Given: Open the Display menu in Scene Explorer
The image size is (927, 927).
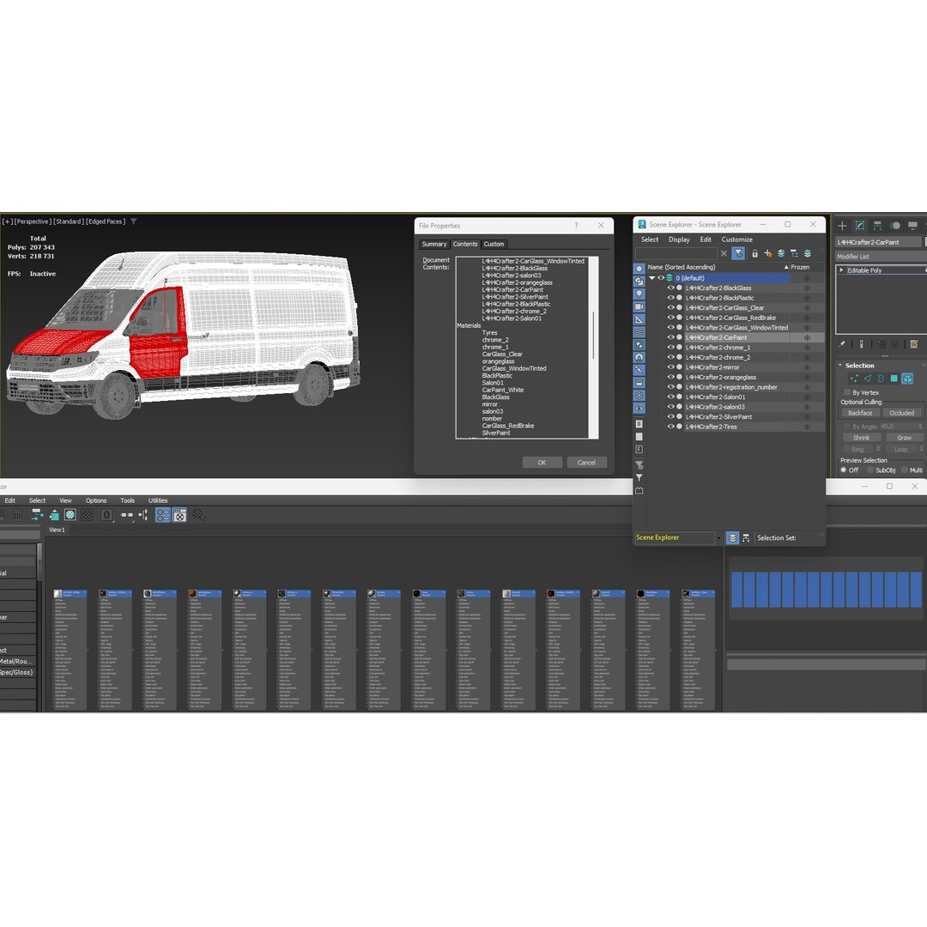Looking at the screenshot, I should coord(679,239).
